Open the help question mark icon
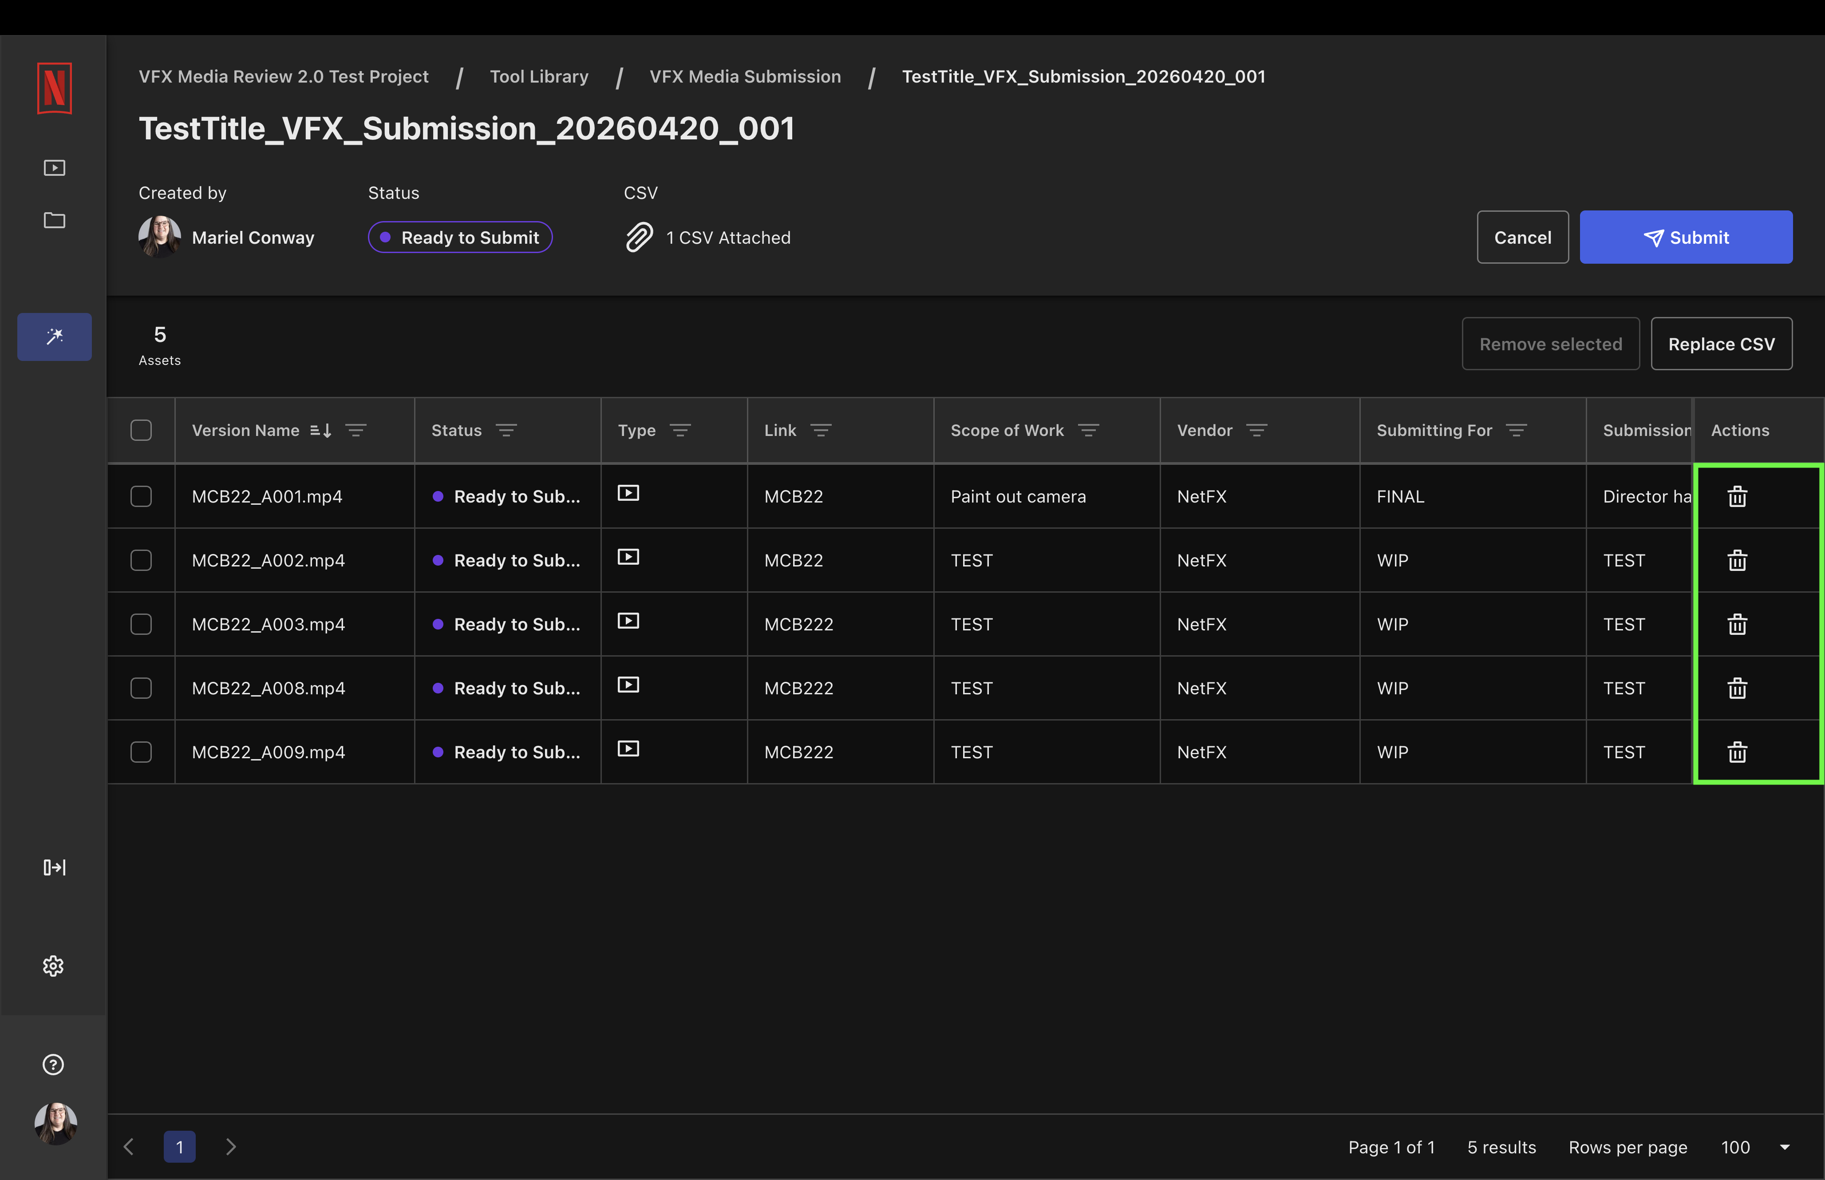Screen dimensions: 1825x1180 pyautogui.click(x=54, y=1064)
